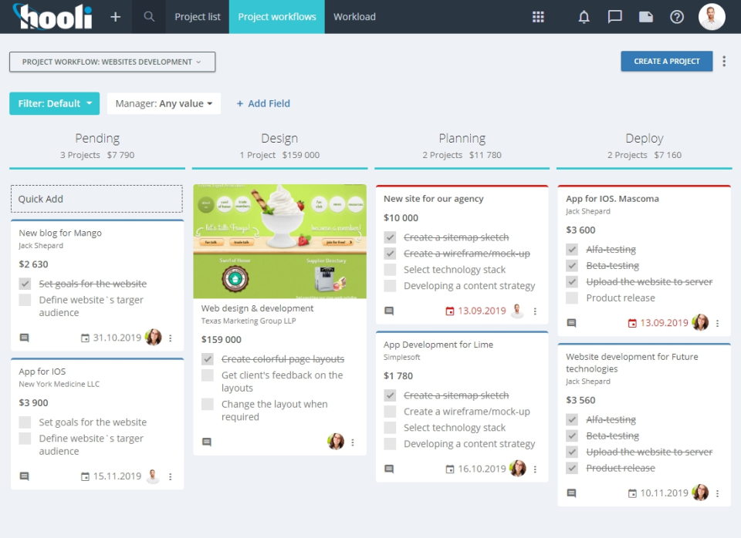The width and height of the screenshot is (741, 538).
Task: Click the Design column header
Action: (x=279, y=138)
